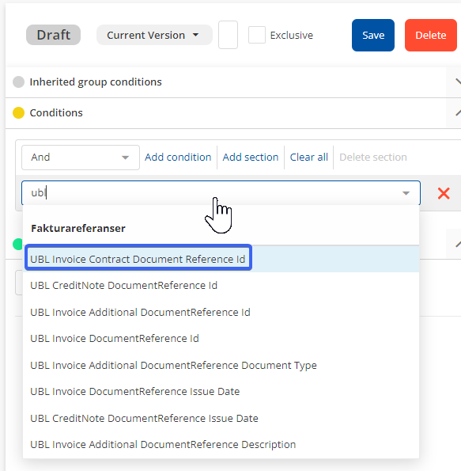Click the red Delete button
The width and height of the screenshot is (461, 471).
(431, 35)
